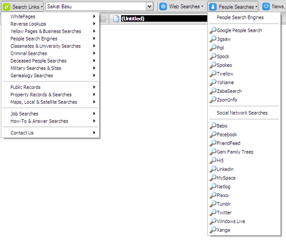
Task: Click the magnifier icon beside Spokeo
Action: click(213, 65)
